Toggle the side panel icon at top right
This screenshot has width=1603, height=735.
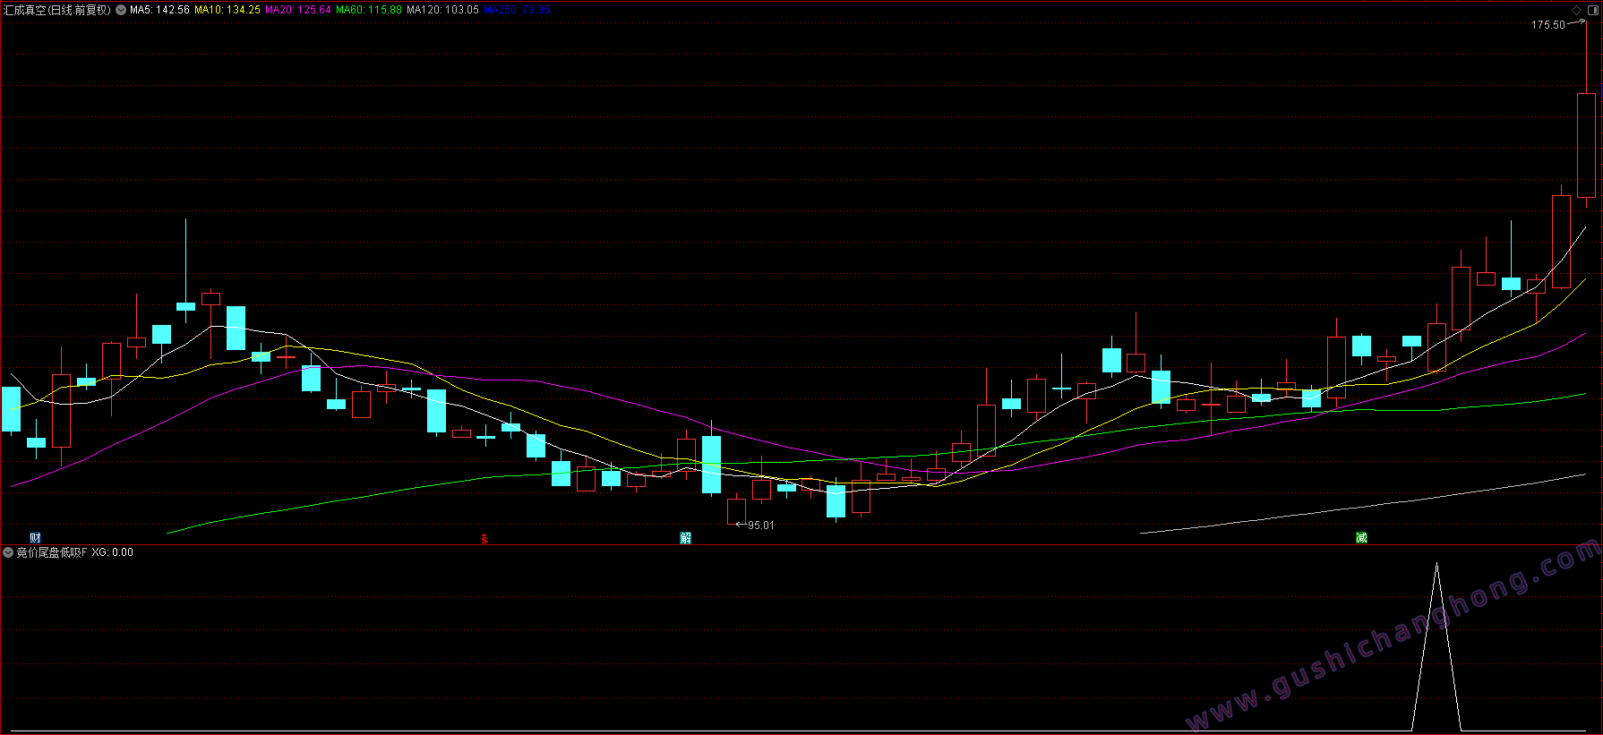click(1592, 10)
